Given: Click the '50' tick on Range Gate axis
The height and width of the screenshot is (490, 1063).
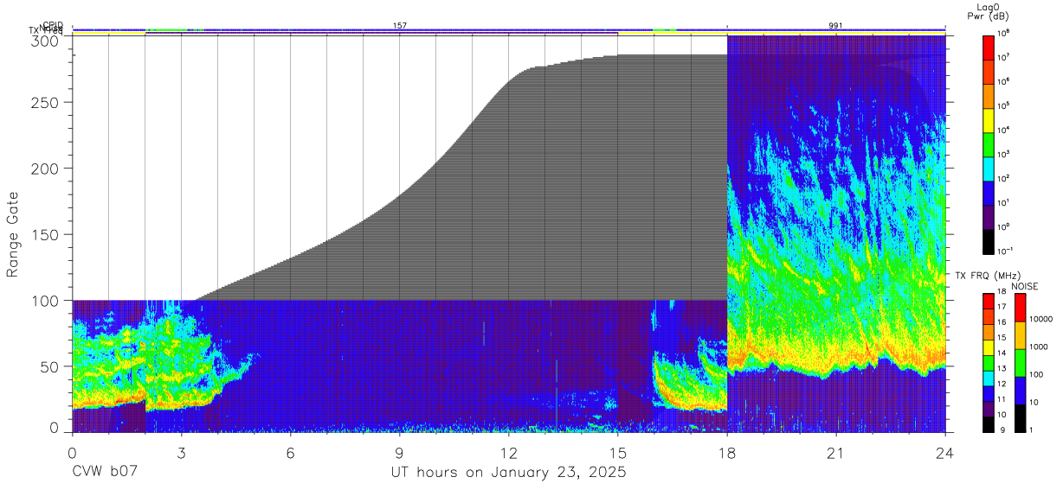Looking at the screenshot, I should click(50, 366).
